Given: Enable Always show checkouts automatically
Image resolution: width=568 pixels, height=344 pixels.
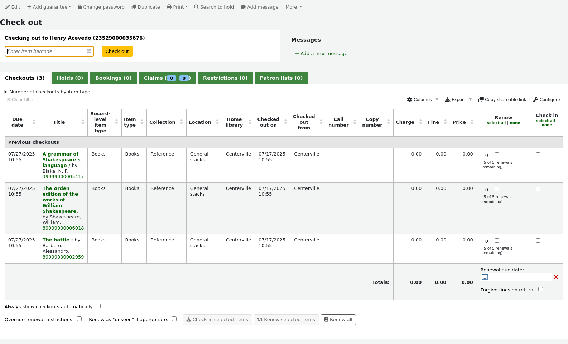Looking at the screenshot, I should point(98,306).
